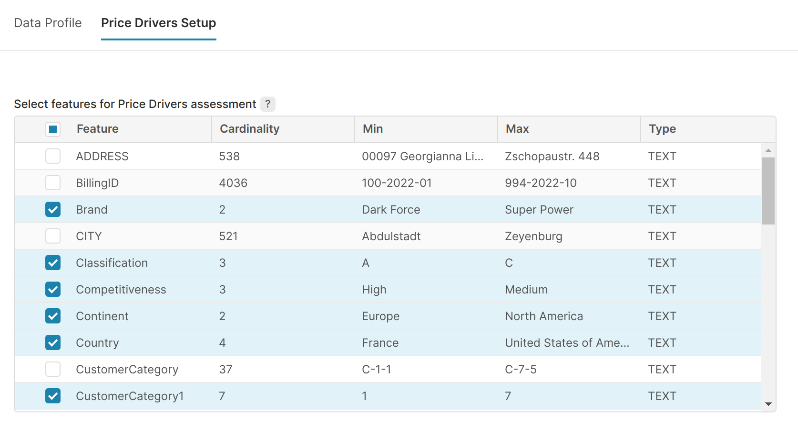This screenshot has height=430, width=798.
Task: Click the scrollbar up arrow
Action: [x=768, y=150]
